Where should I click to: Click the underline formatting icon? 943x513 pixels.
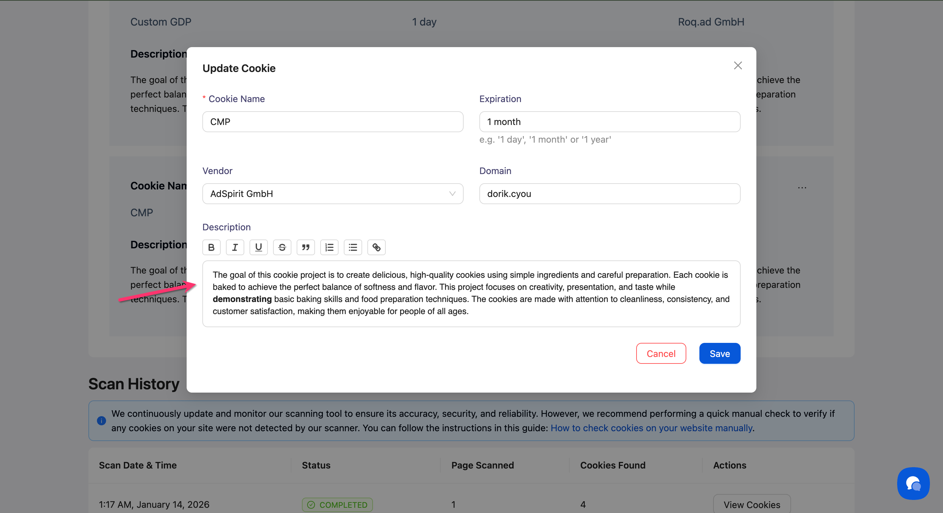[258, 247]
